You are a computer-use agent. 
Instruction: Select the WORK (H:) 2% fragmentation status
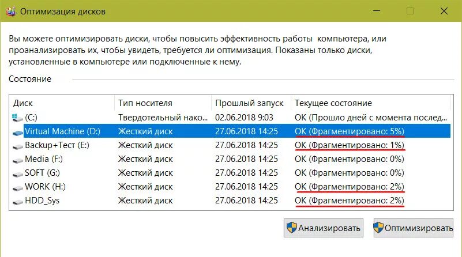350,187
